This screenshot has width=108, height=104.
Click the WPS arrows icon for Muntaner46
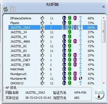click(81, 78)
